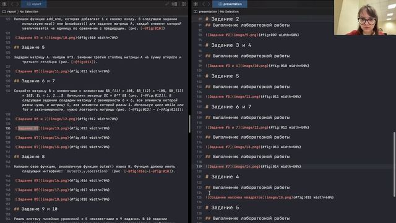Click line number 136 in report gutter
Image resolution: width=396 pixels, height=223 pixels.
[x=8, y=128]
